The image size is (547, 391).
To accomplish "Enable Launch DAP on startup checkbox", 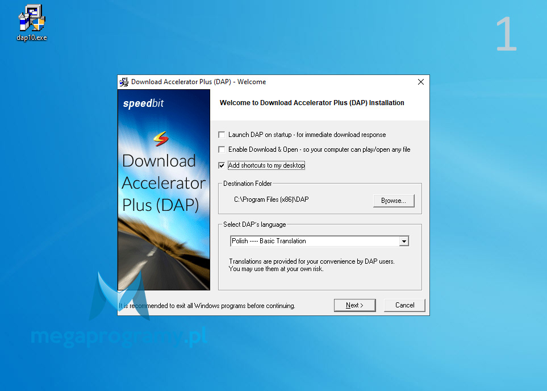I will [222, 135].
